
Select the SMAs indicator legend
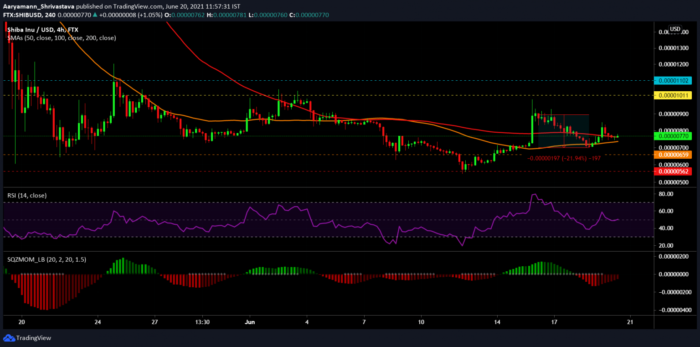(x=62, y=38)
